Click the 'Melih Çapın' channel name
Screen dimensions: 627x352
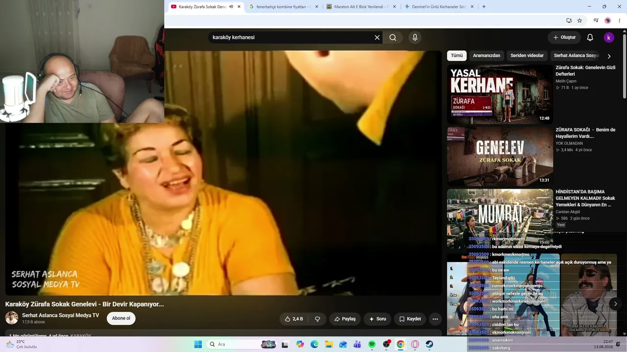pyautogui.click(x=566, y=81)
